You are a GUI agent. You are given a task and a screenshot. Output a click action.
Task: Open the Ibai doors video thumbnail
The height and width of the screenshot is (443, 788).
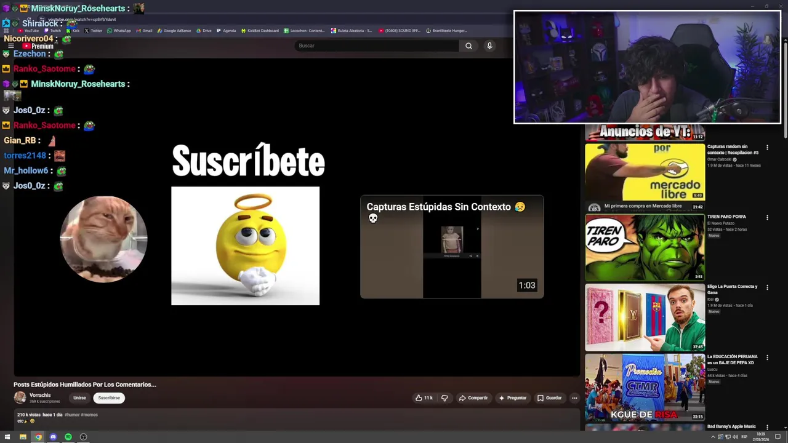coord(645,317)
